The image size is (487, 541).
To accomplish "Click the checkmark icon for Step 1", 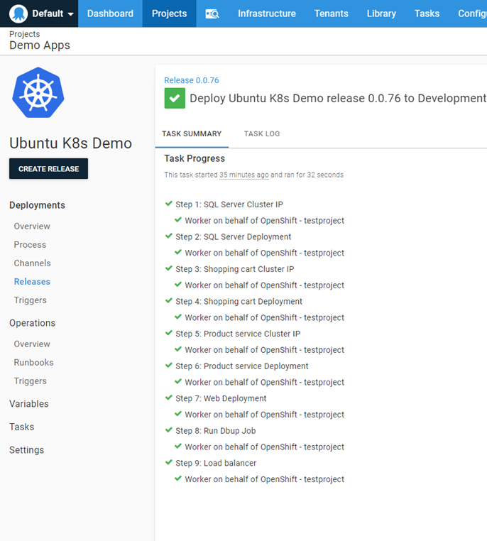I will pyautogui.click(x=169, y=204).
